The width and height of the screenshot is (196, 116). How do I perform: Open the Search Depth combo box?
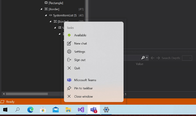click(x=187, y=58)
